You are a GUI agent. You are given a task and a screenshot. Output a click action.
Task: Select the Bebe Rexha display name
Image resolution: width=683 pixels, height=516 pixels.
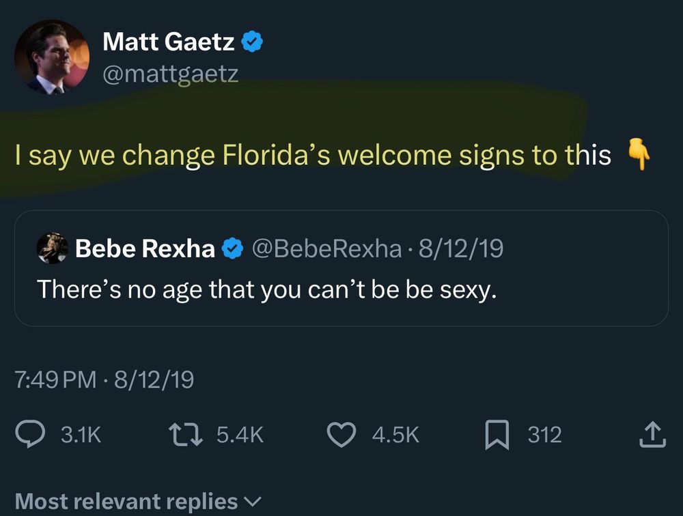[x=145, y=249]
